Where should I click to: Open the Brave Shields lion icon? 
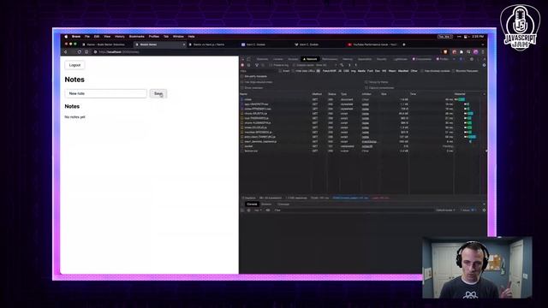(445, 51)
